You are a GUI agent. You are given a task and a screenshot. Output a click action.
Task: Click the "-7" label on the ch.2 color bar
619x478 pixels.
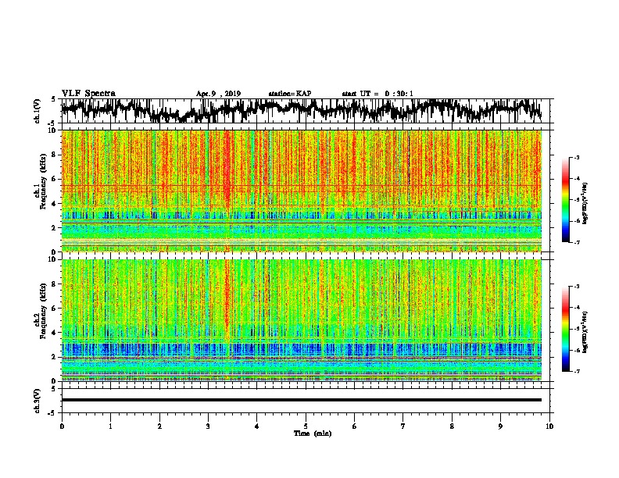pyautogui.click(x=576, y=371)
